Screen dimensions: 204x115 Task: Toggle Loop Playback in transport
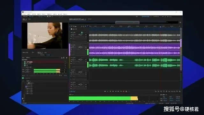click(126, 91)
